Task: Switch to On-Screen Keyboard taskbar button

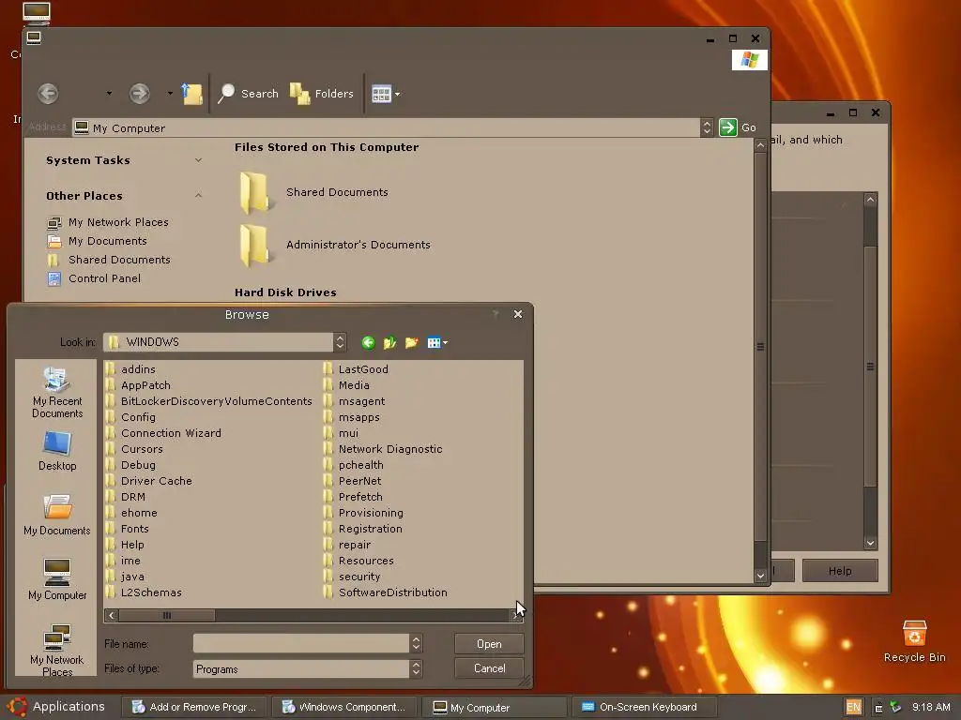Action: point(644,707)
